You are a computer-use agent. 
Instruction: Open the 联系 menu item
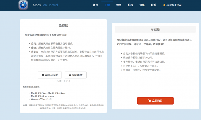[x=154, y=5]
